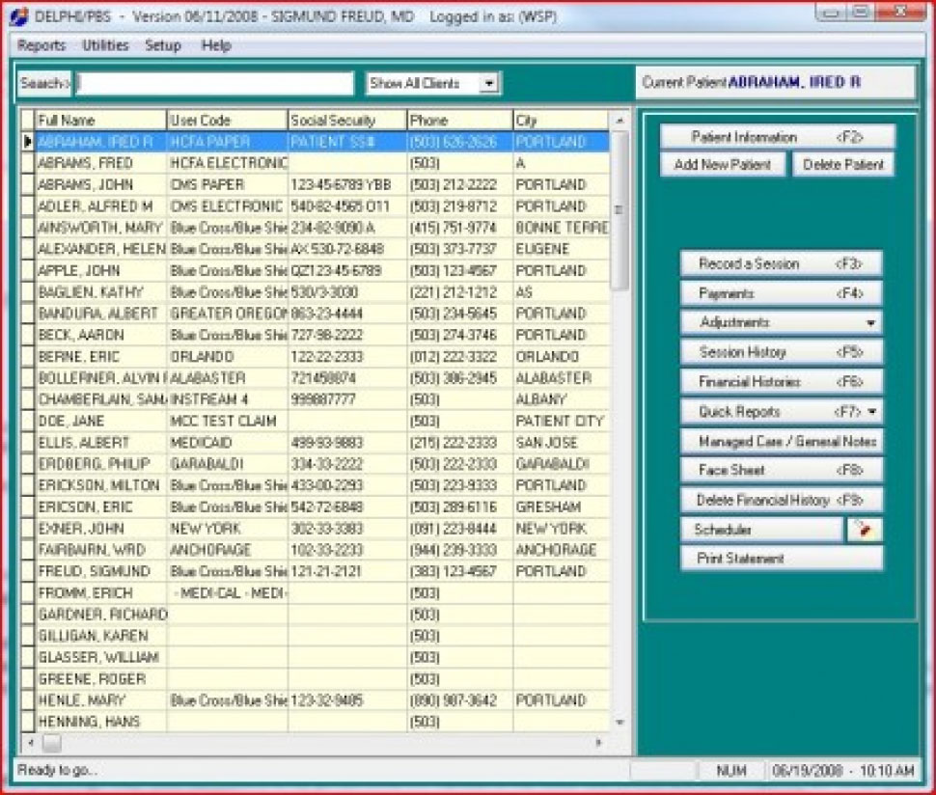Open the Face Sheet

(781, 470)
